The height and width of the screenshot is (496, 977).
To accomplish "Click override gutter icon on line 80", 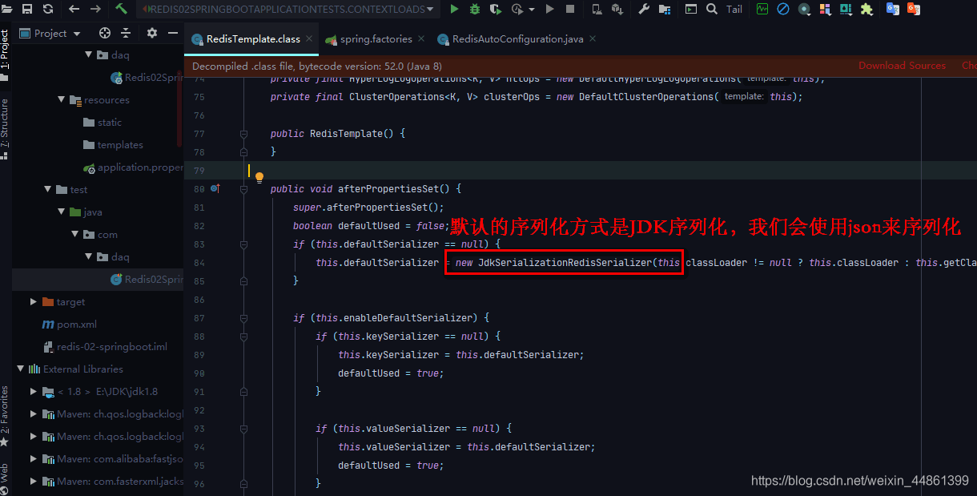I will [x=215, y=189].
